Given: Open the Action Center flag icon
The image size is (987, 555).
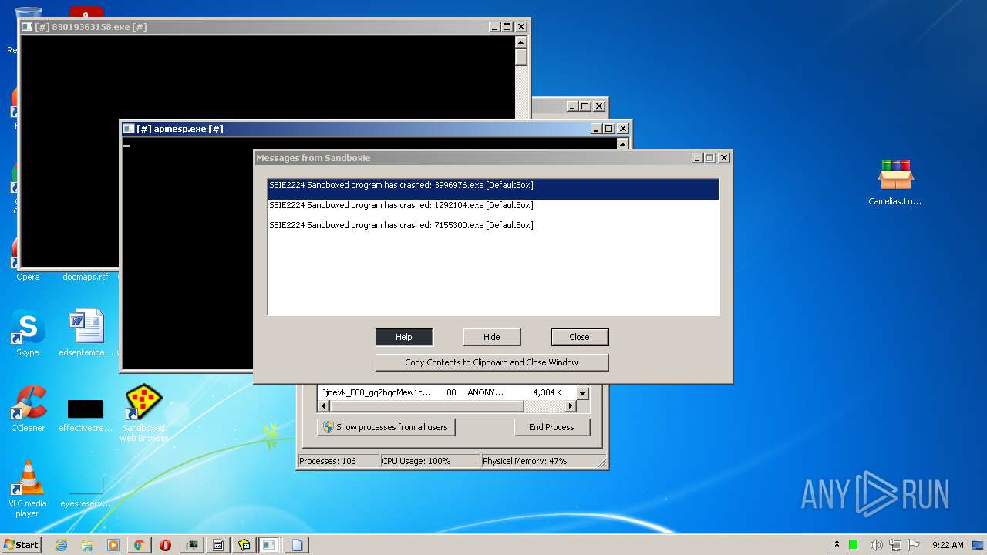Looking at the screenshot, I should [914, 545].
